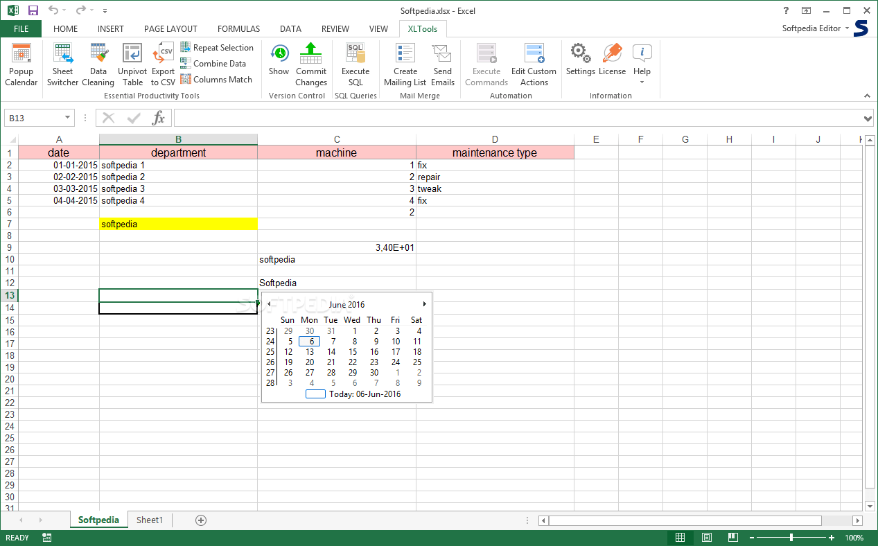Switch to Page Layout view
This screenshot has height=546, width=878.
click(706, 538)
